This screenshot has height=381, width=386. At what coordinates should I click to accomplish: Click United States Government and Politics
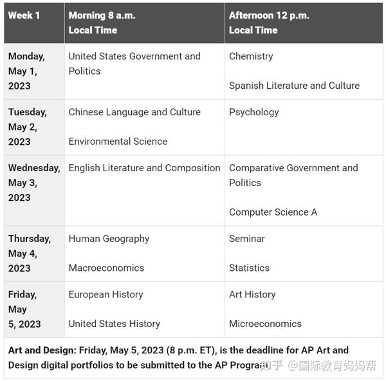(x=134, y=63)
